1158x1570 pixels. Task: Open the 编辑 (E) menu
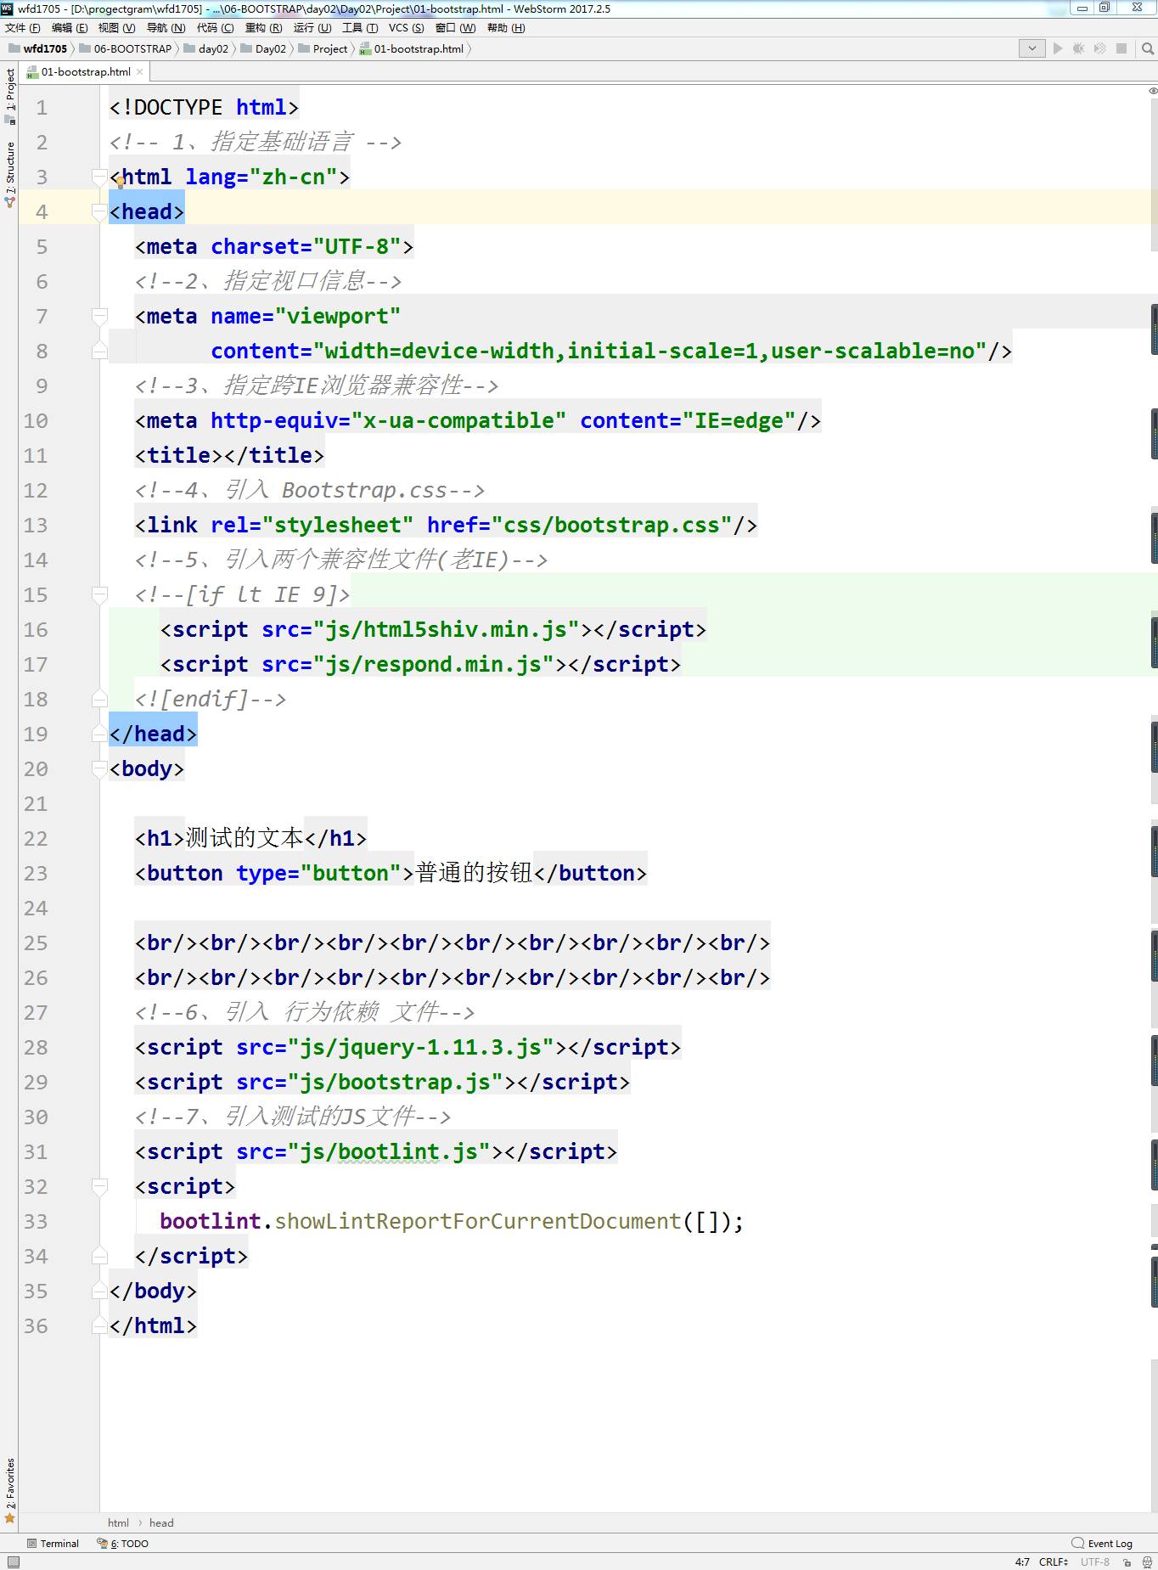pyautogui.click(x=70, y=28)
